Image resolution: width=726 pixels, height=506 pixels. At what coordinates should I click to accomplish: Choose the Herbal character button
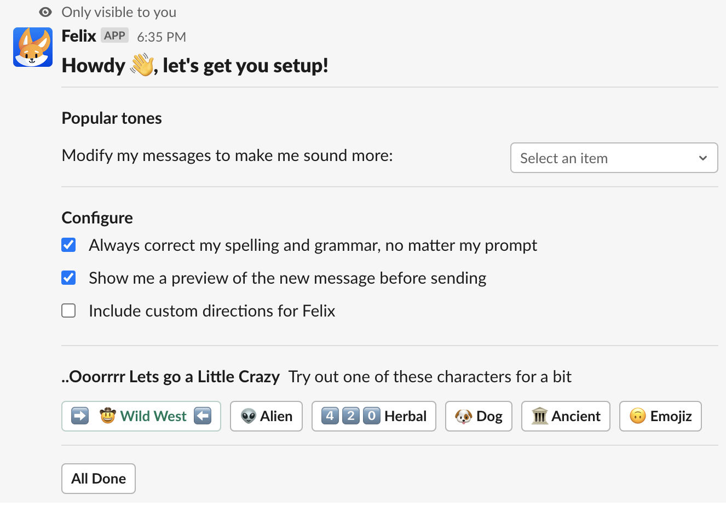(x=373, y=416)
